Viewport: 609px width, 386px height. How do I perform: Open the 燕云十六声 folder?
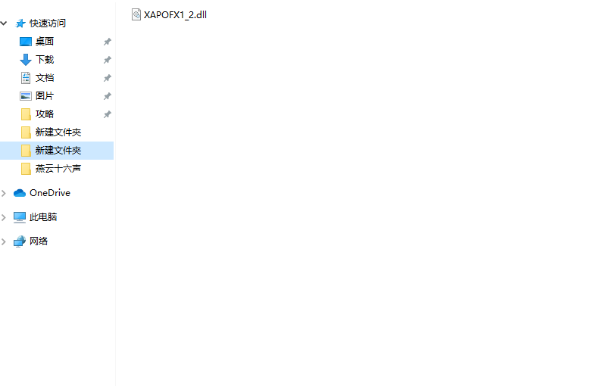[57, 169]
